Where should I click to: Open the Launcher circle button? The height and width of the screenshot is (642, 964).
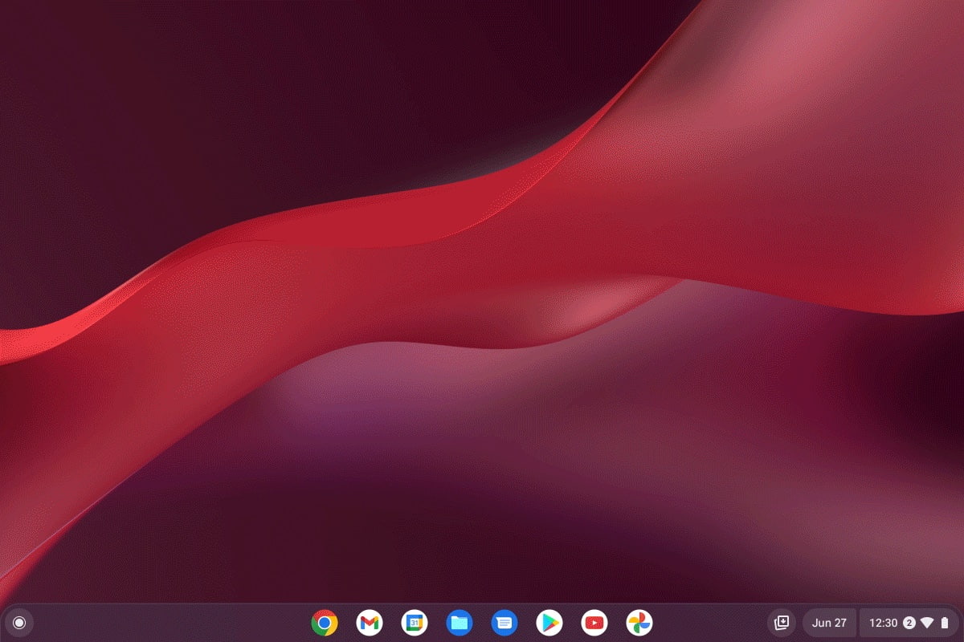(x=19, y=623)
